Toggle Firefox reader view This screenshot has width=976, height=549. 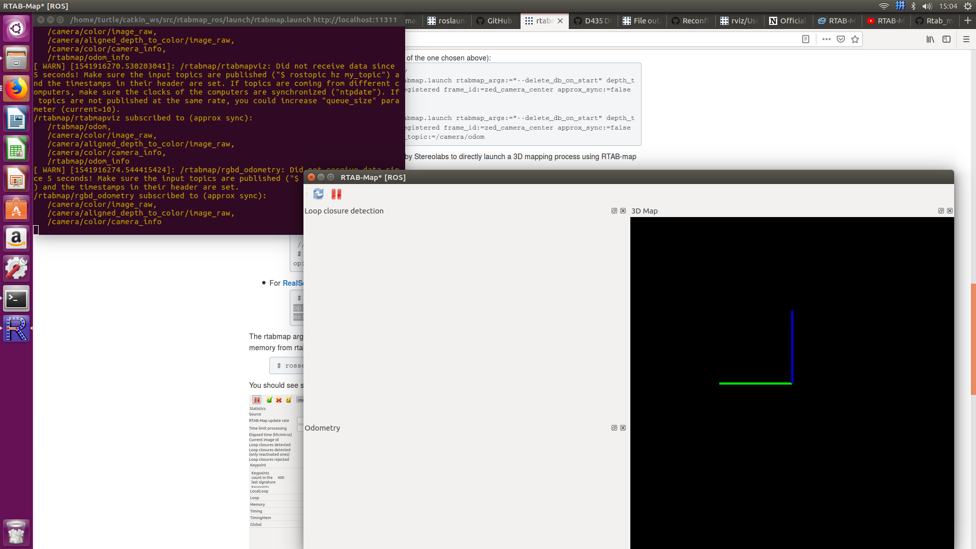pyautogui.click(x=806, y=39)
